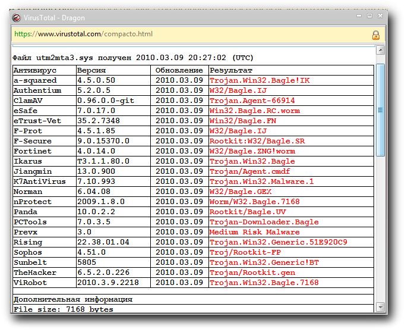Viewport: 405px width, 332px height.
Task: Click result 'Trojan.Agent-66914'
Action: [252, 101]
